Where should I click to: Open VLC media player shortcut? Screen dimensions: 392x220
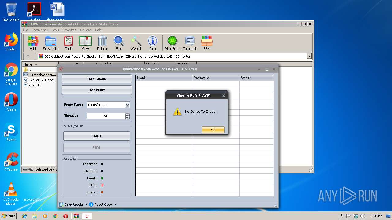(x=11, y=194)
